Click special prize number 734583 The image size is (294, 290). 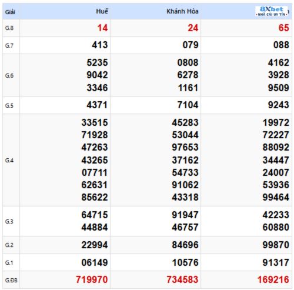[x=182, y=279]
